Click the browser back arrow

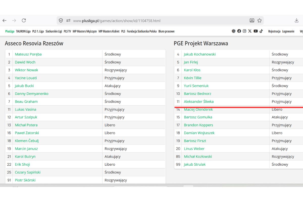coord(5,20)
